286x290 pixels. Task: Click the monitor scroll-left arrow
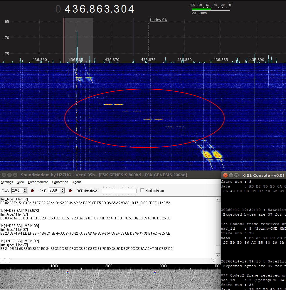coord(3,260)
